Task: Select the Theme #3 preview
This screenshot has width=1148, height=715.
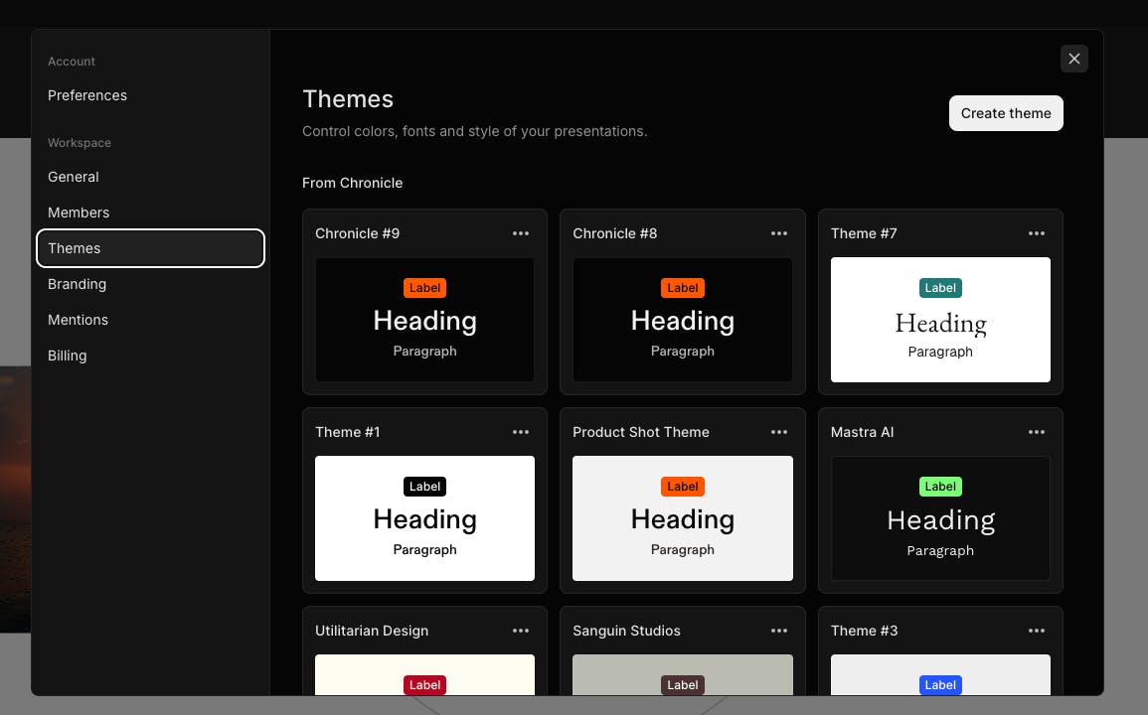Action: [x=940, y=674]
